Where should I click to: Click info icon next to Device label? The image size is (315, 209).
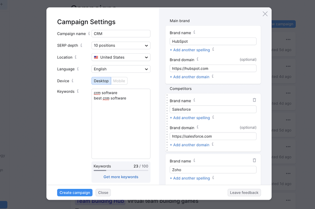(72, 81)
